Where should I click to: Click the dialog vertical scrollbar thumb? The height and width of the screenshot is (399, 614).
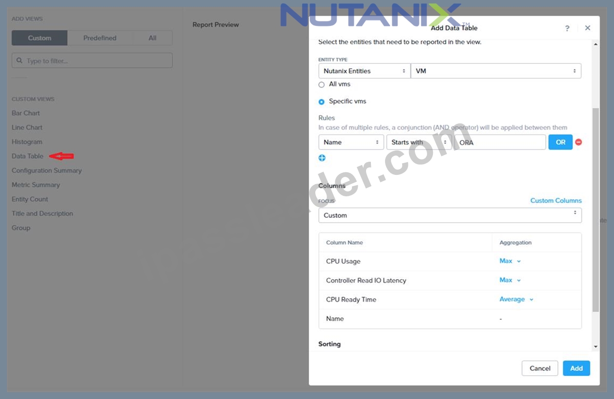click(x=595, y=209)
